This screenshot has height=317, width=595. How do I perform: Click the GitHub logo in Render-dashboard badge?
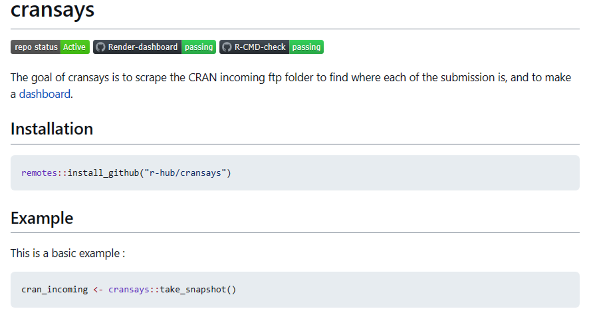point(101,47)
